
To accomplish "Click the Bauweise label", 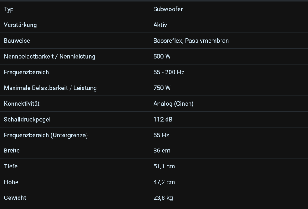I will (x=17, y=41).
